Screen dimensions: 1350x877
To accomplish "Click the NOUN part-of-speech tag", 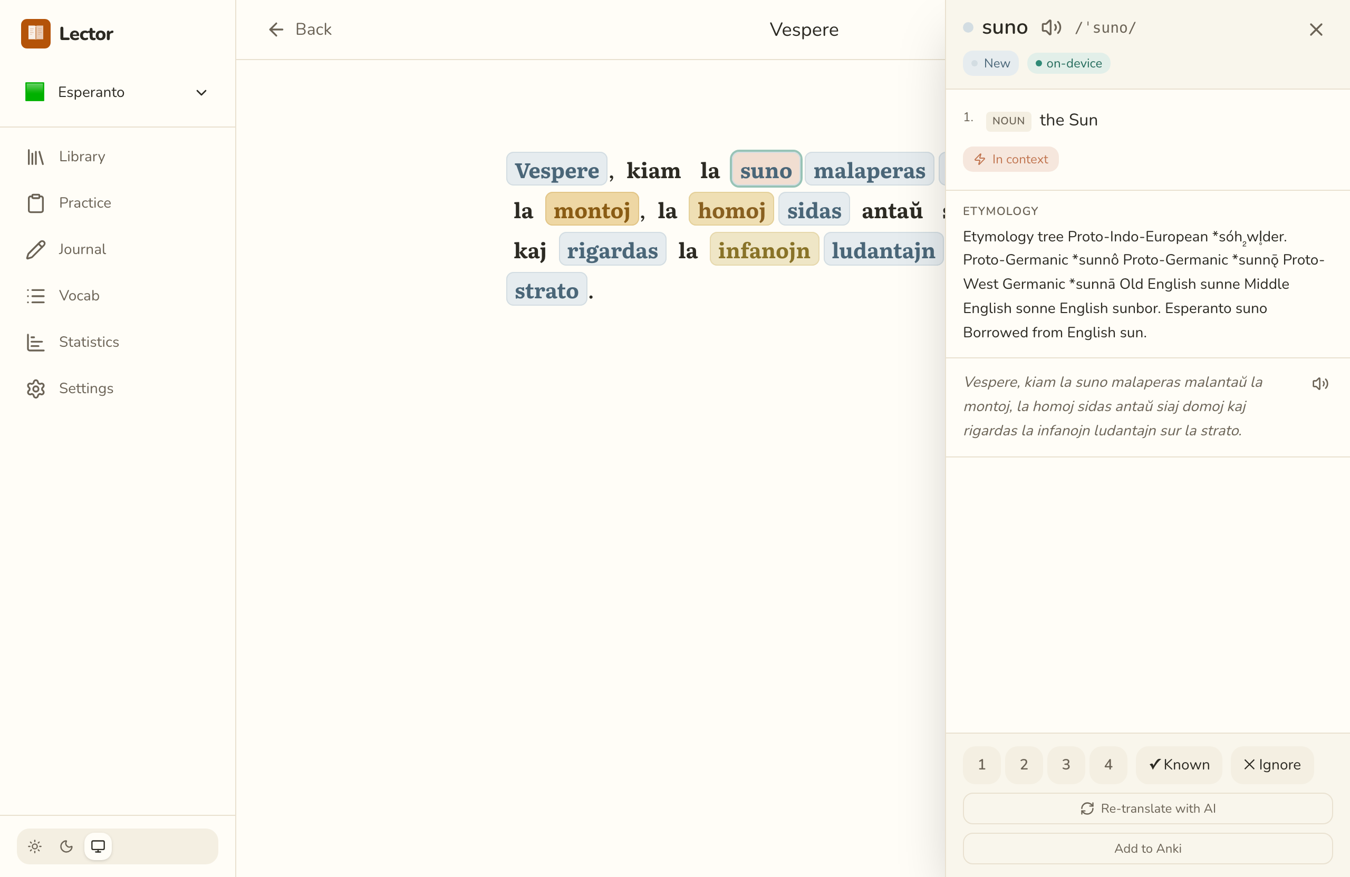I will [1008, 121].
